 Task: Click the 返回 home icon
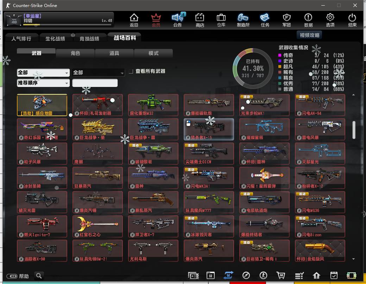(x=134, y=20)
